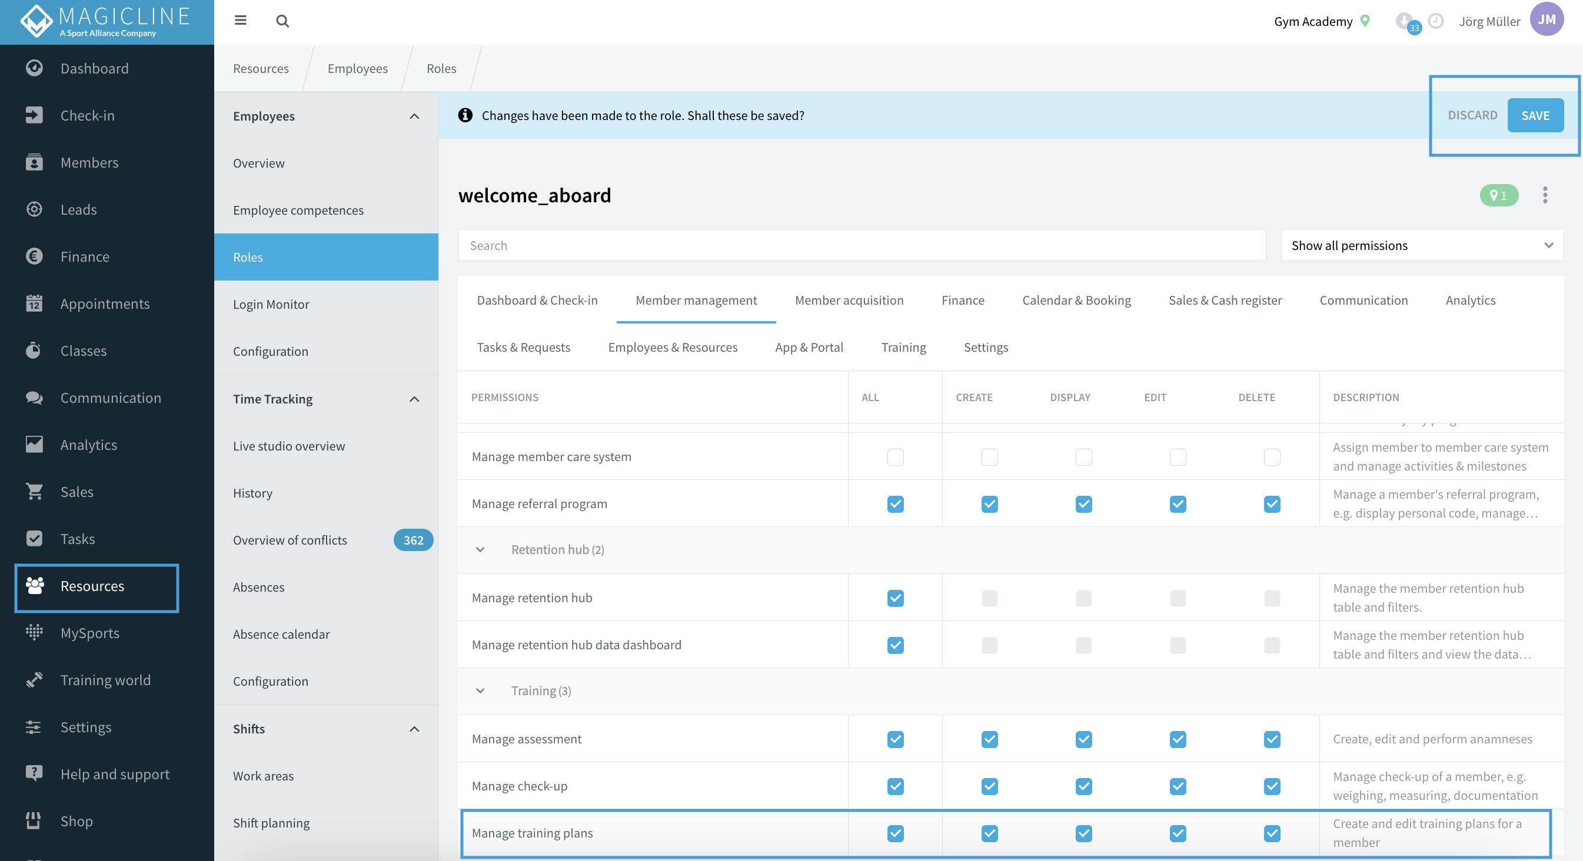The image size is (1583, 861).
Task: Click the clock icon beside notifications
Action: tap(1435, 22)
